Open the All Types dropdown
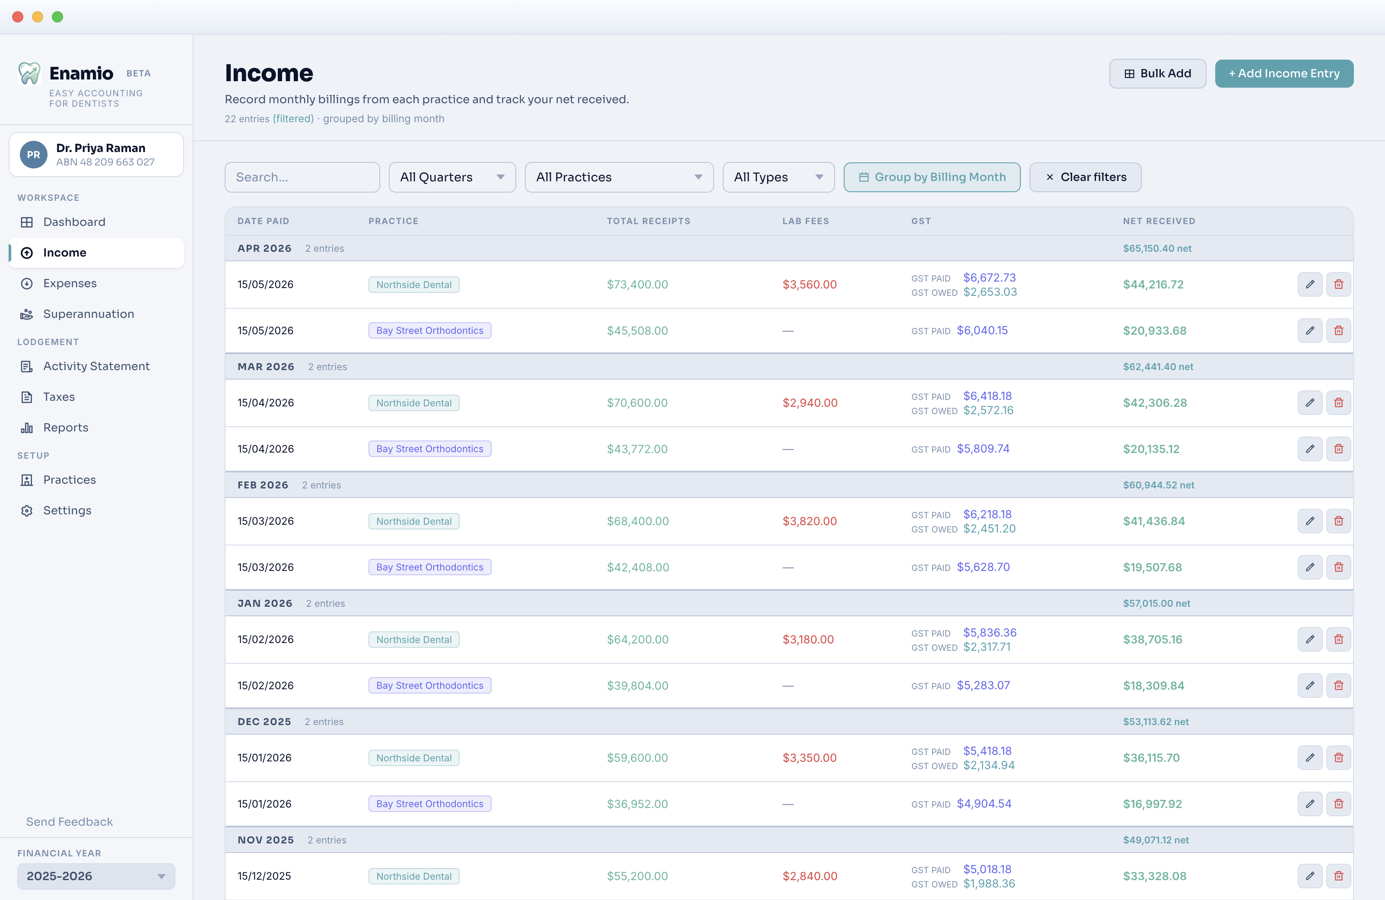Screen dimensions: 1385x900 tap(778, 177)
